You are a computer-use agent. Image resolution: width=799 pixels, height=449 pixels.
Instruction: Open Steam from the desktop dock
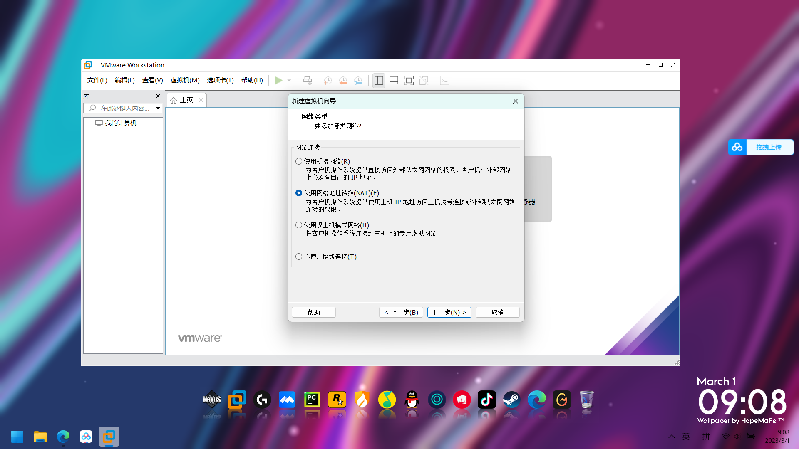point(511,400)
